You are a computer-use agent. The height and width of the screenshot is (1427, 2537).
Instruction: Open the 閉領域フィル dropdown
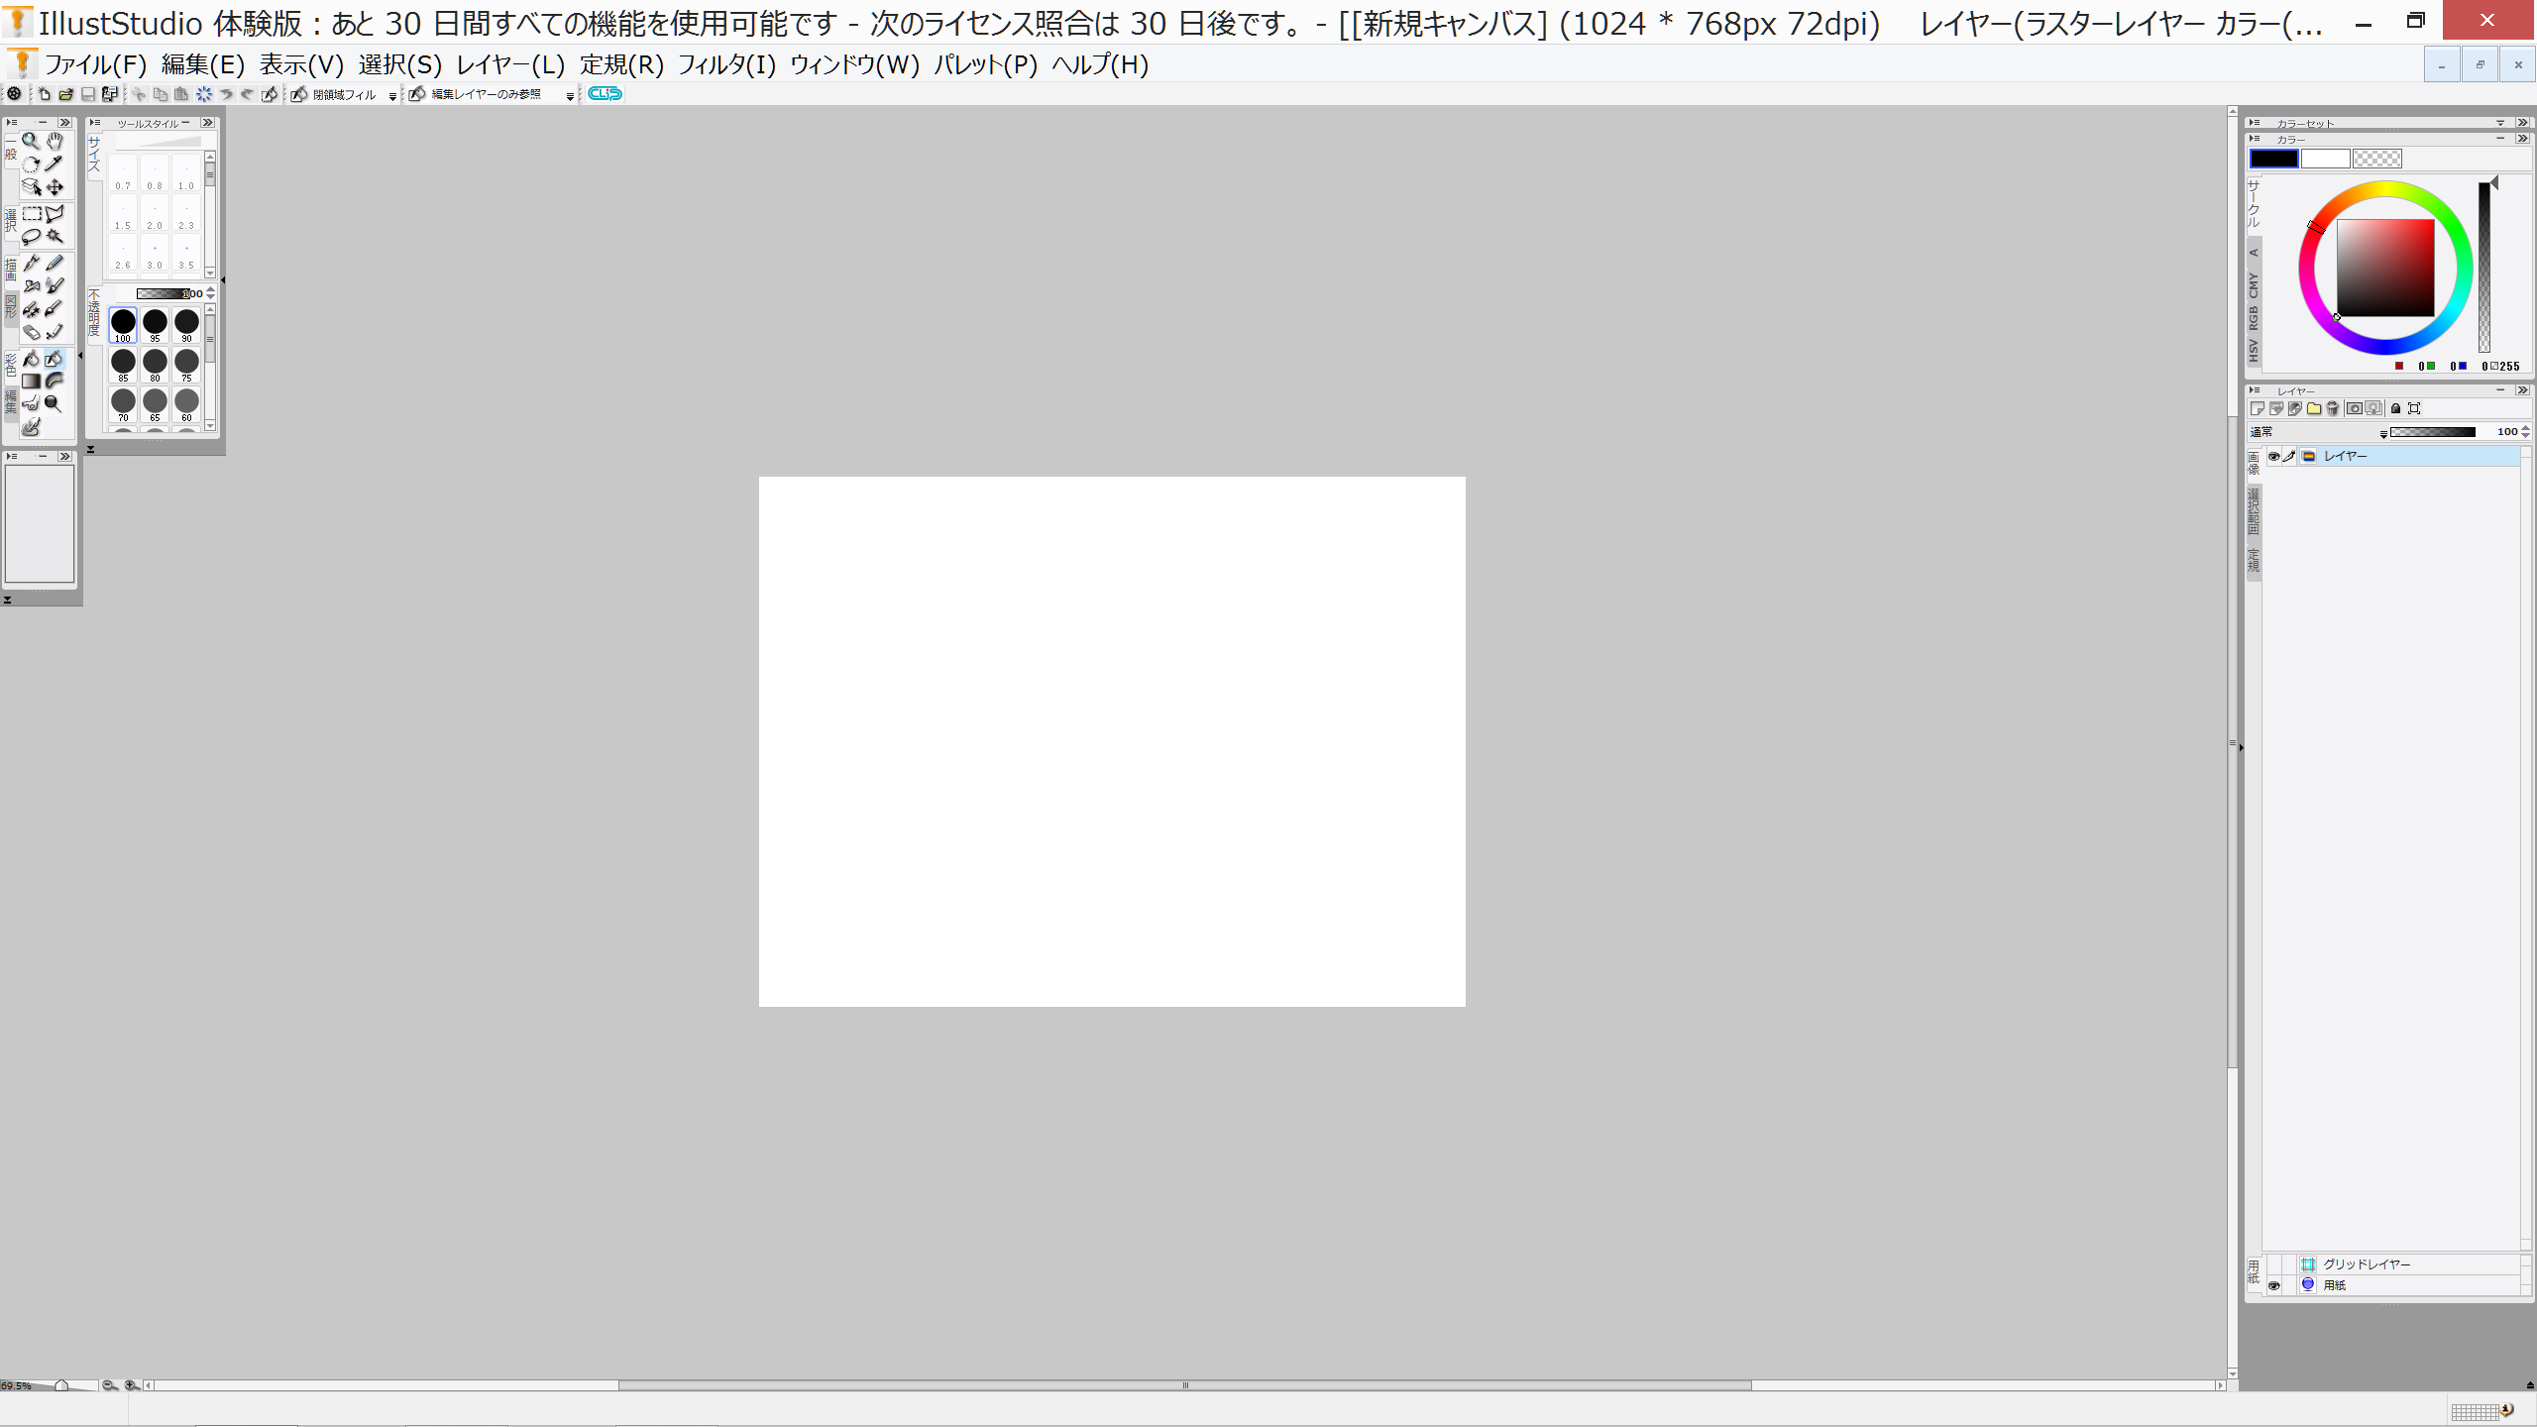tap(392, 96)
